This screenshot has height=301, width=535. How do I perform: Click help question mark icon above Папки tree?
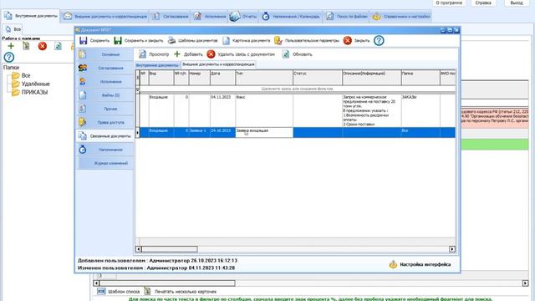(x=9, y=57)
